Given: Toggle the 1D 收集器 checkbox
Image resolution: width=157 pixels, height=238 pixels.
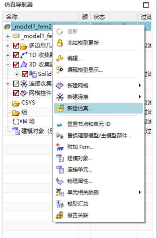Looking at the screenshot, I should [x=16, y=55].
